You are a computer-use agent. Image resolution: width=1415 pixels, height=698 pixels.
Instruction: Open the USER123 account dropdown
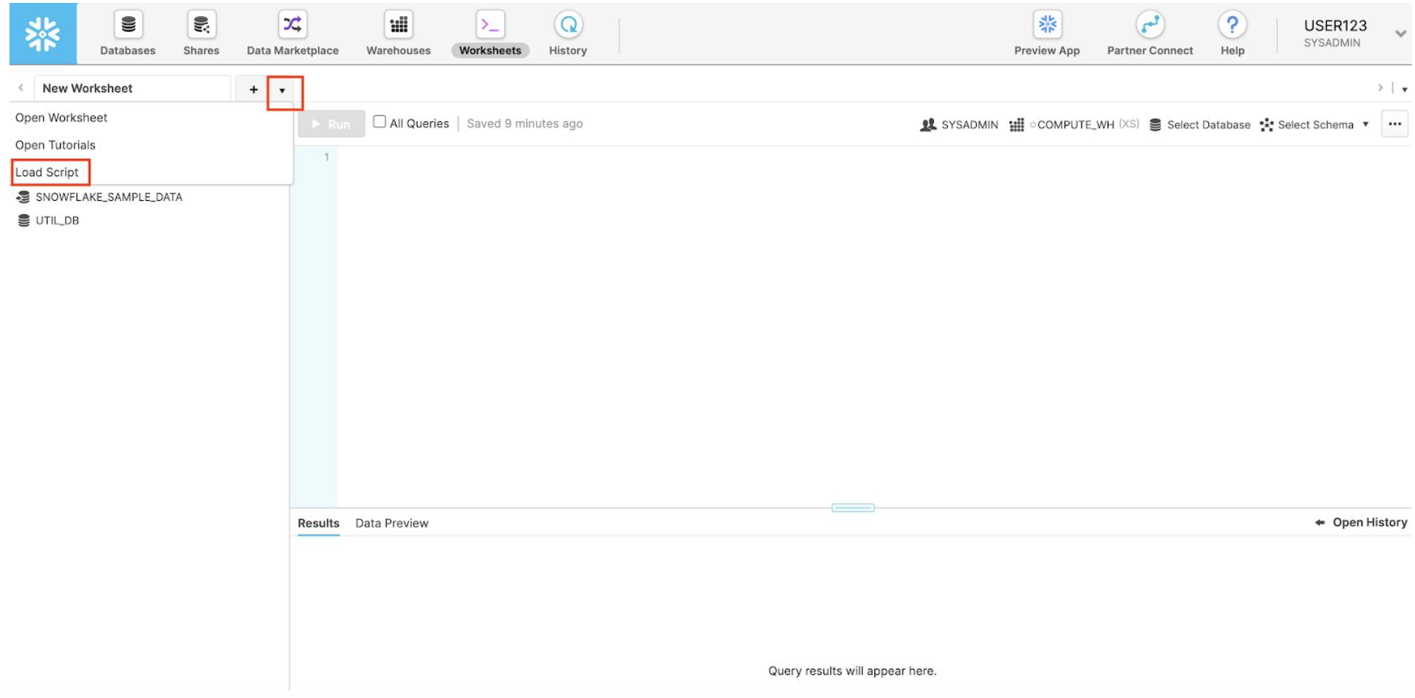click(1400, 34)
